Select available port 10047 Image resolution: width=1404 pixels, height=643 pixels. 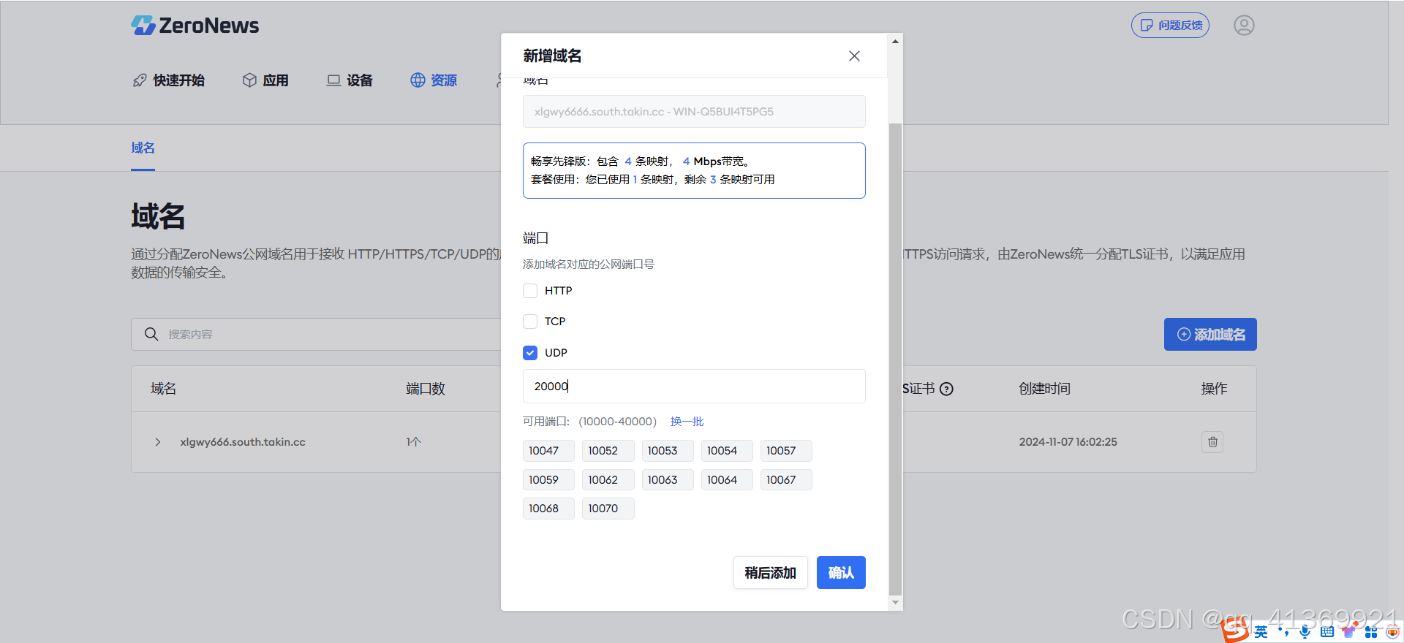[x=548, y=451]
